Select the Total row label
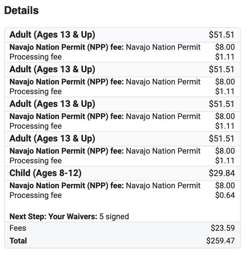The image size is (248, 255). click(18, 241)
